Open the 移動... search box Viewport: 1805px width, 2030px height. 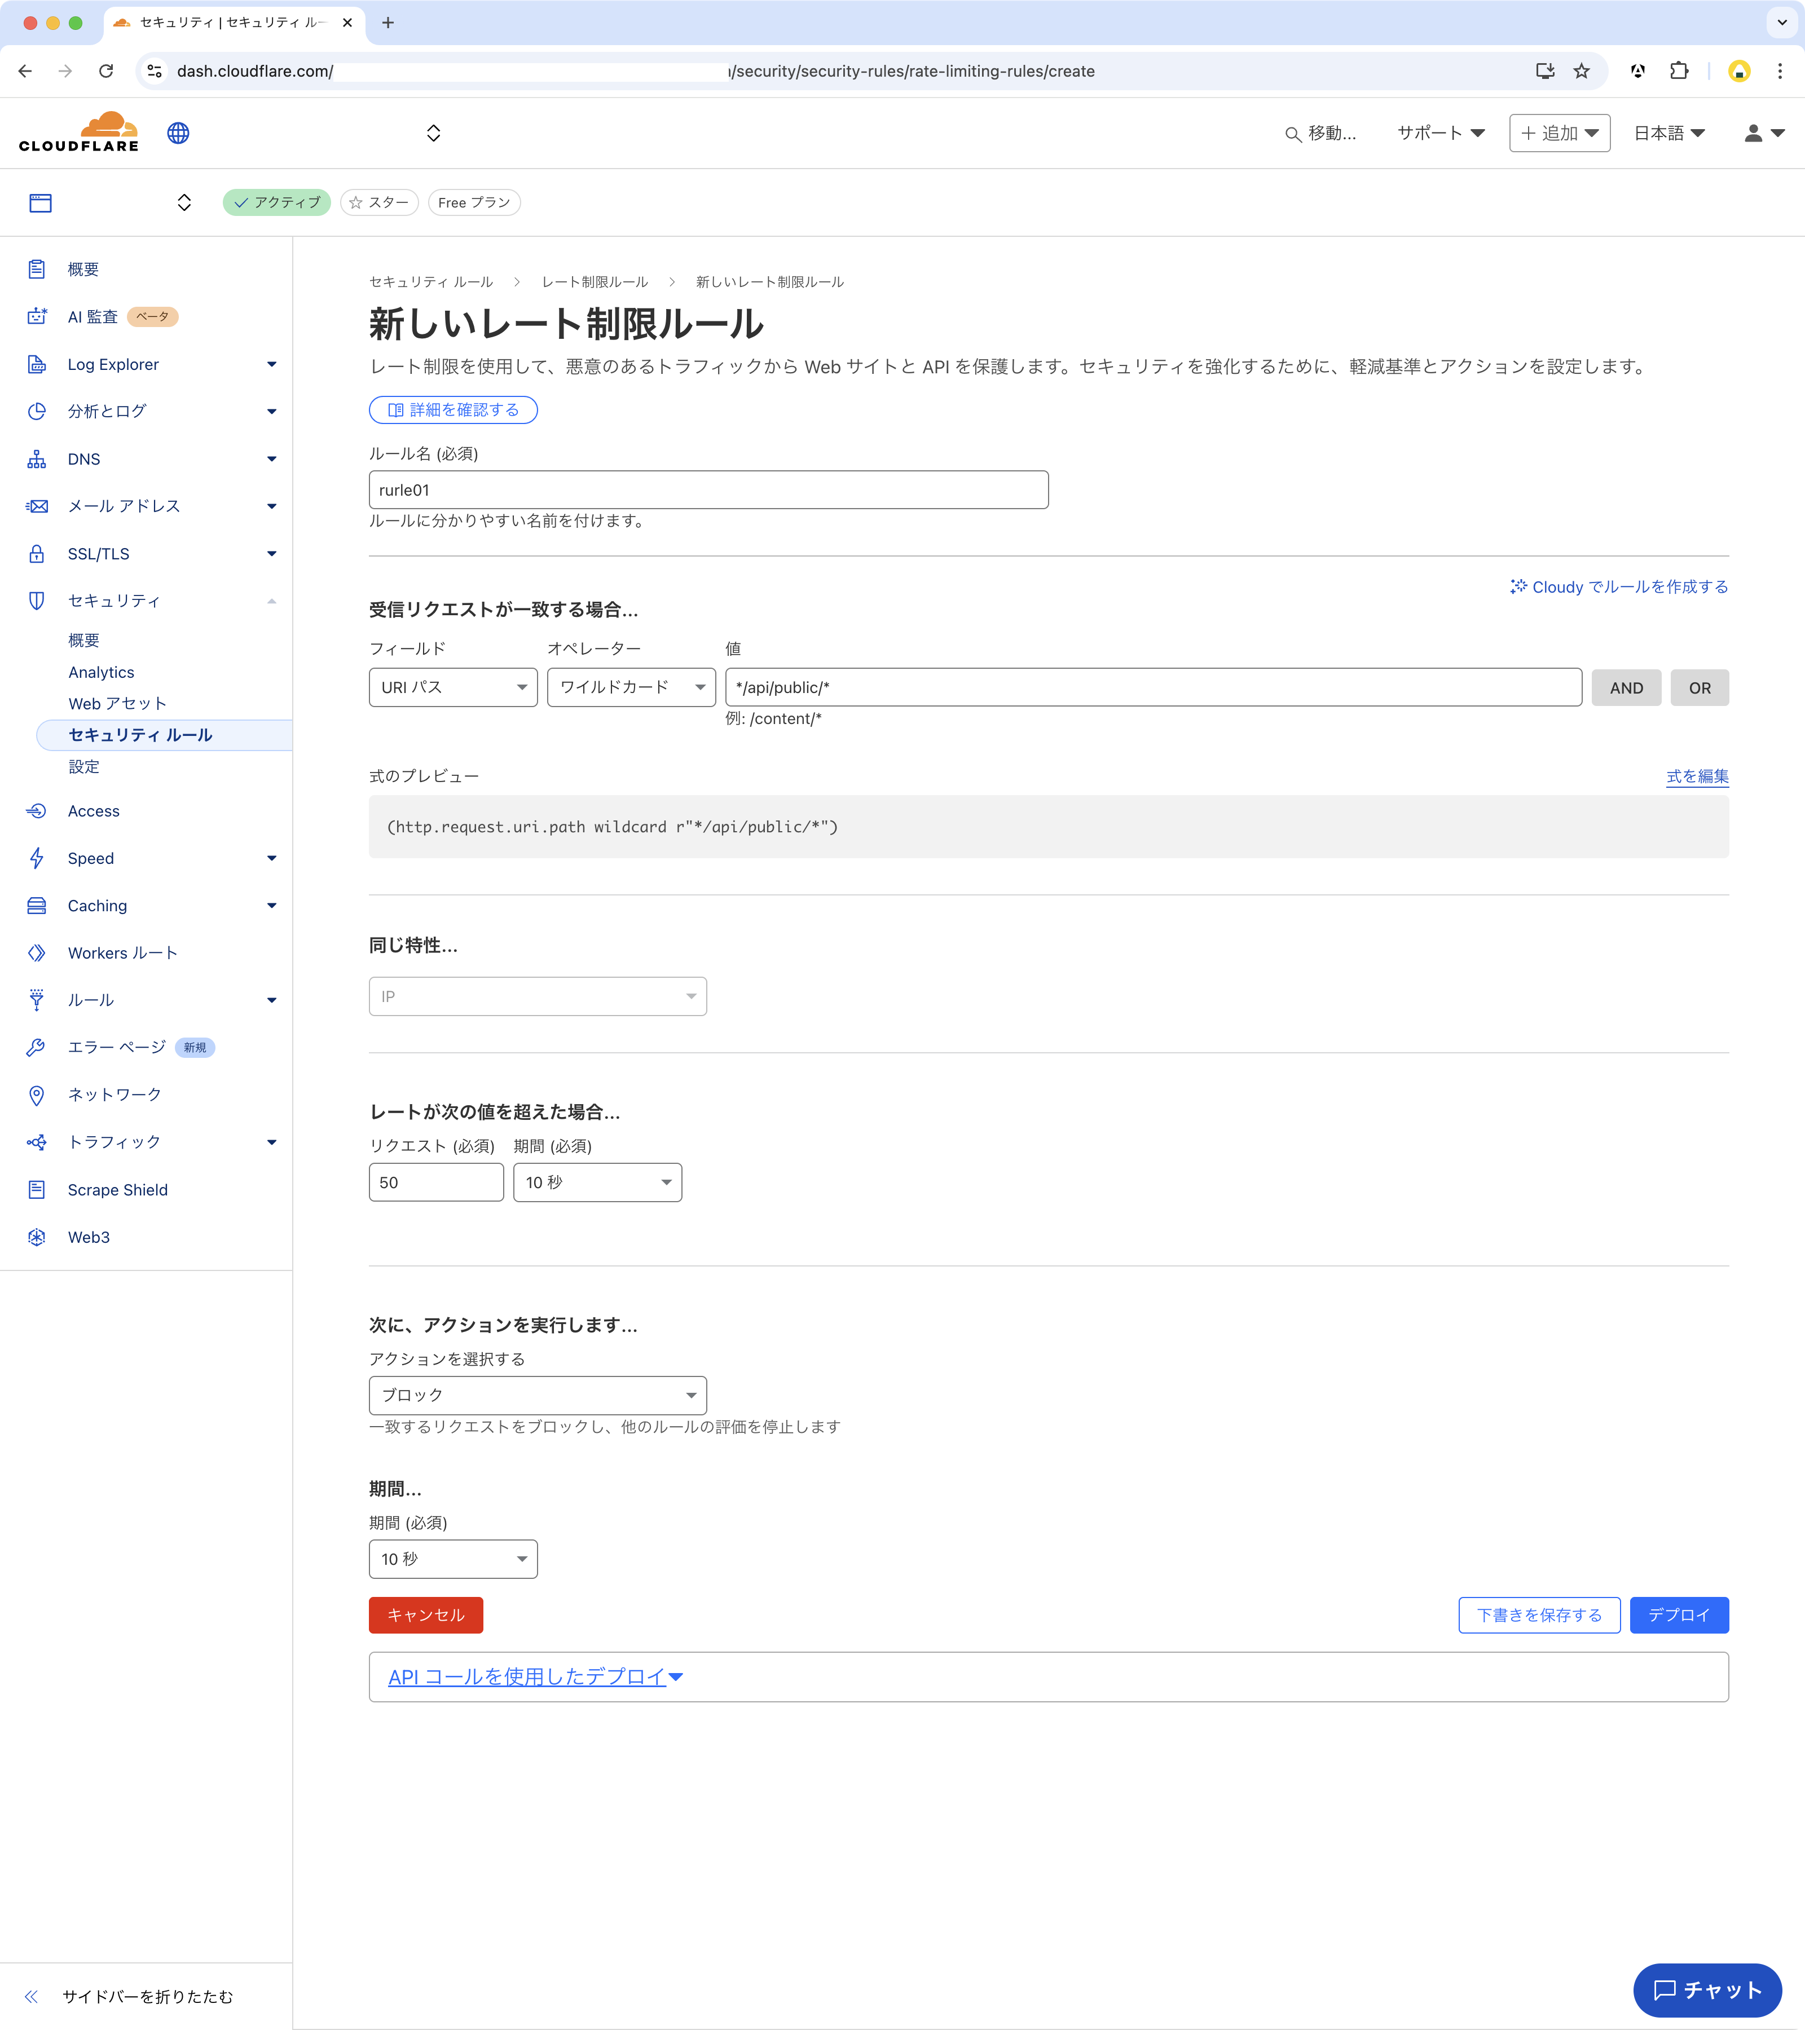point(1320,133)
